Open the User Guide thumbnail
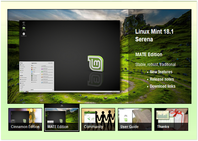This screenshot has width=198, height=141. point(135,119)
